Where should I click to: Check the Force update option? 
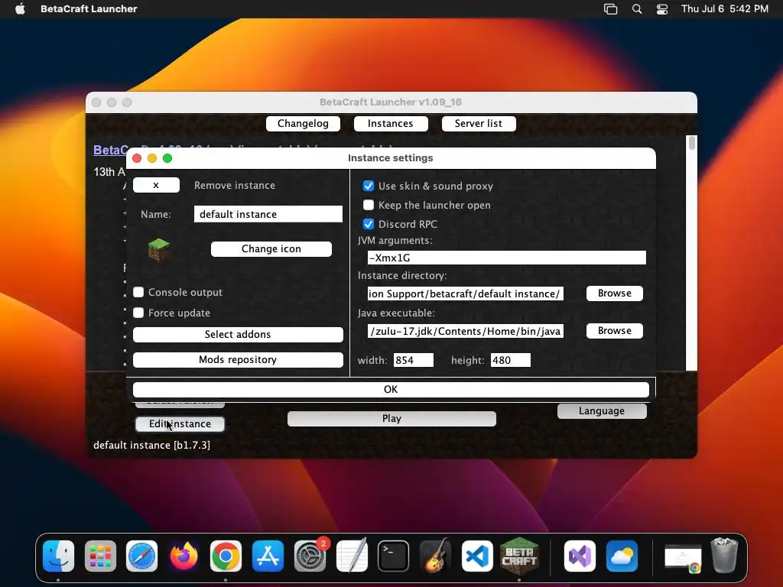coord(138,313)
